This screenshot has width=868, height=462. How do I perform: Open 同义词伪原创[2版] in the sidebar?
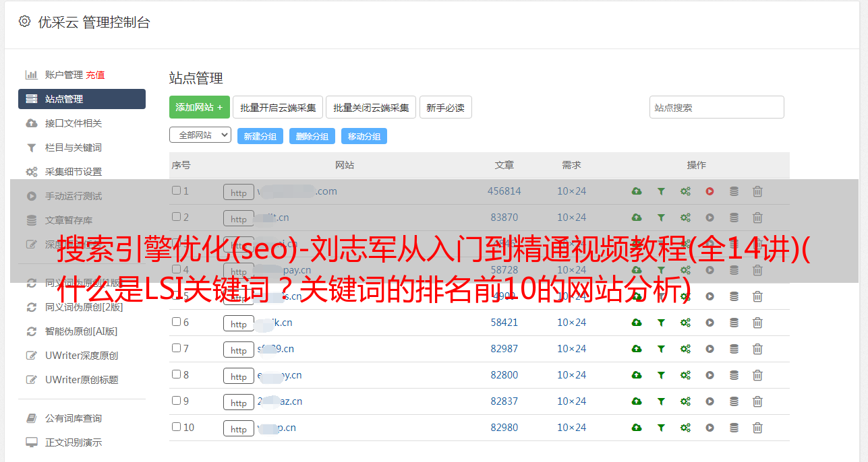coord(84,307)
